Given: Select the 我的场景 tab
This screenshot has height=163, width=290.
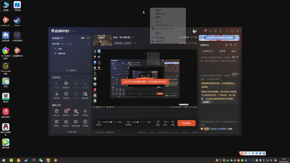Looking at the screenshot, I should (56, 44).
